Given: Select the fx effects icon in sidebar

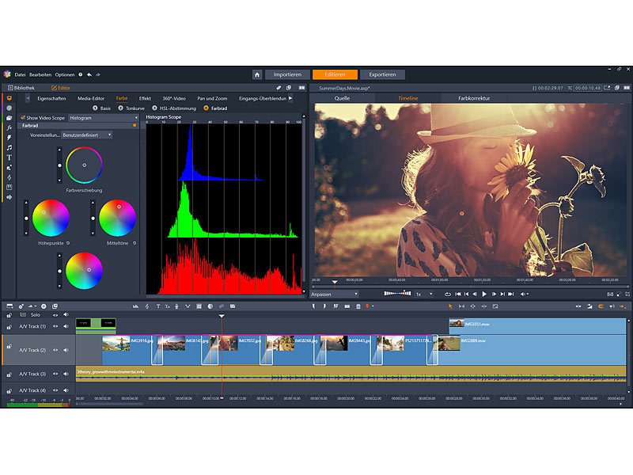Looking at the screenshot, I should (9, 127).
